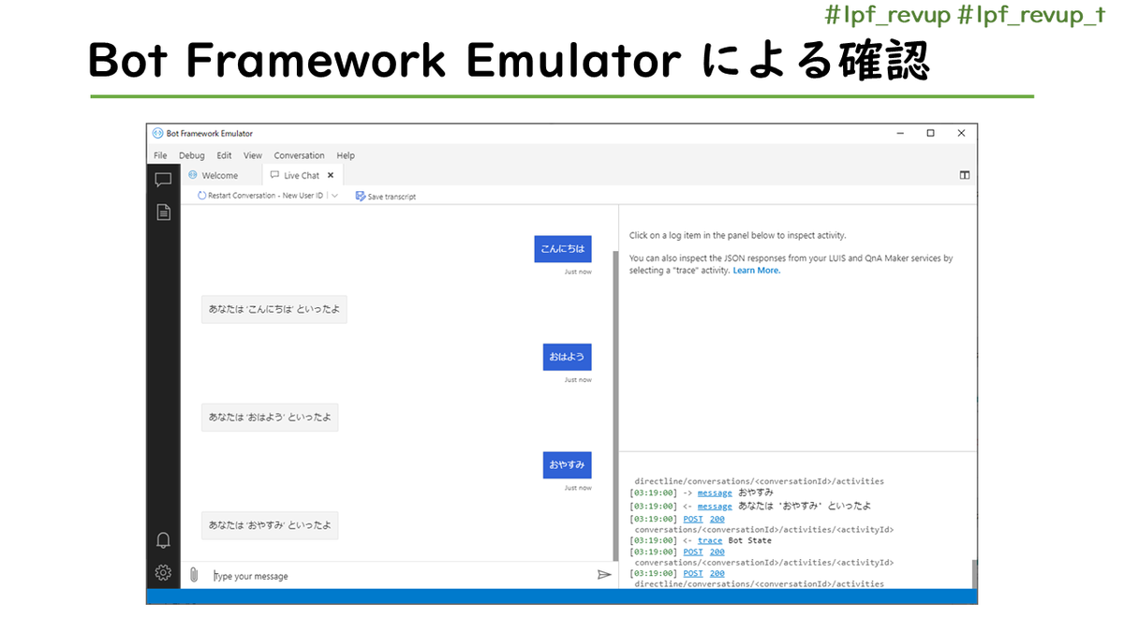The width and height of the screenshot is (1124, 632).
Task: Click the 'Bot State' log text
Action: [749, 540]
